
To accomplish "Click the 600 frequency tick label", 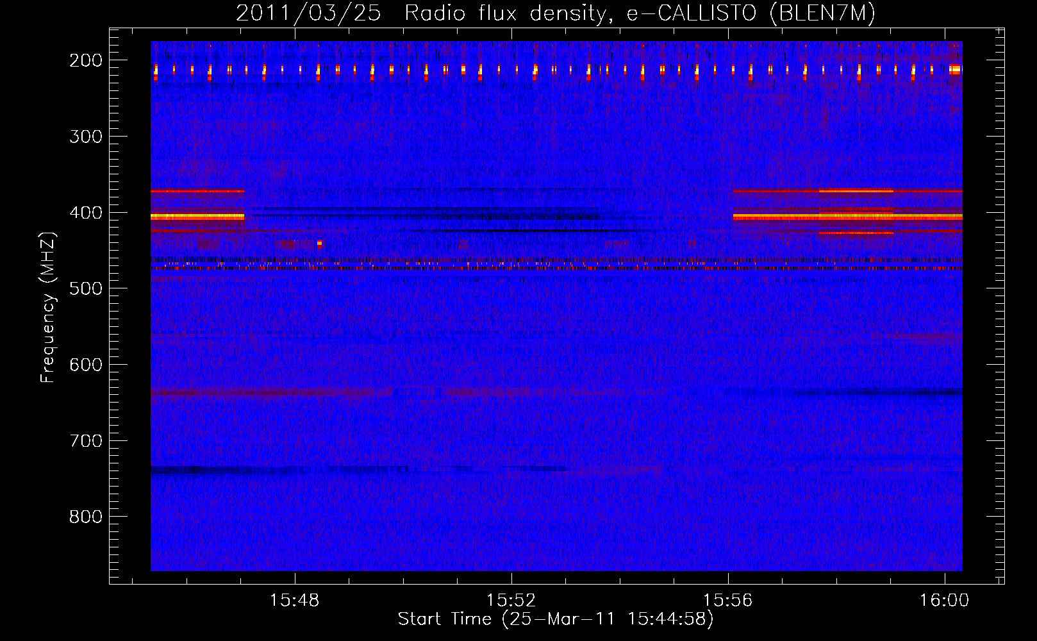I will tap(86, 365).
